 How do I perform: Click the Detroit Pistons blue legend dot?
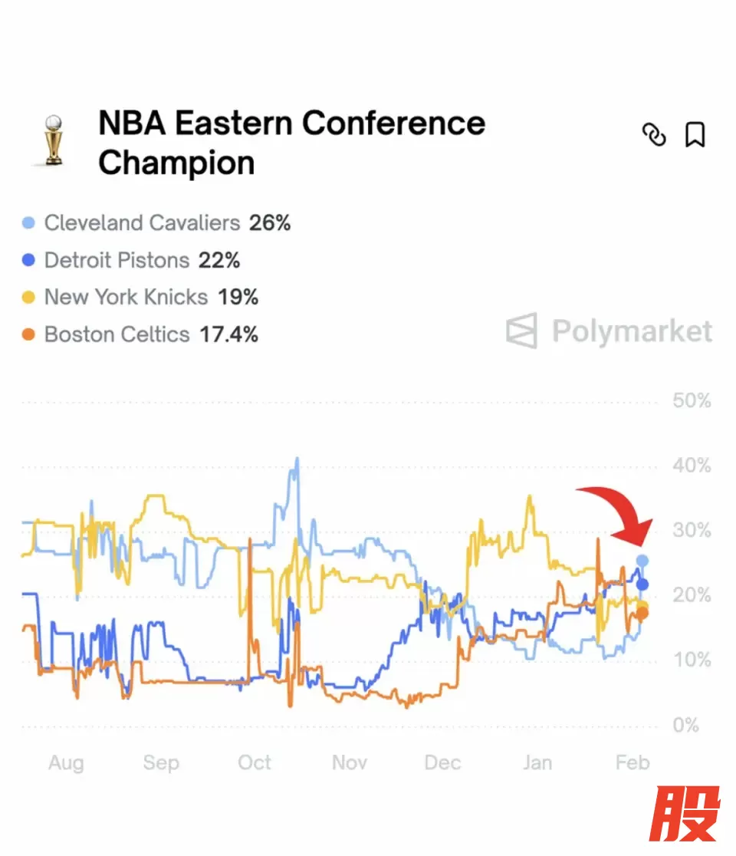pos(29,261)
